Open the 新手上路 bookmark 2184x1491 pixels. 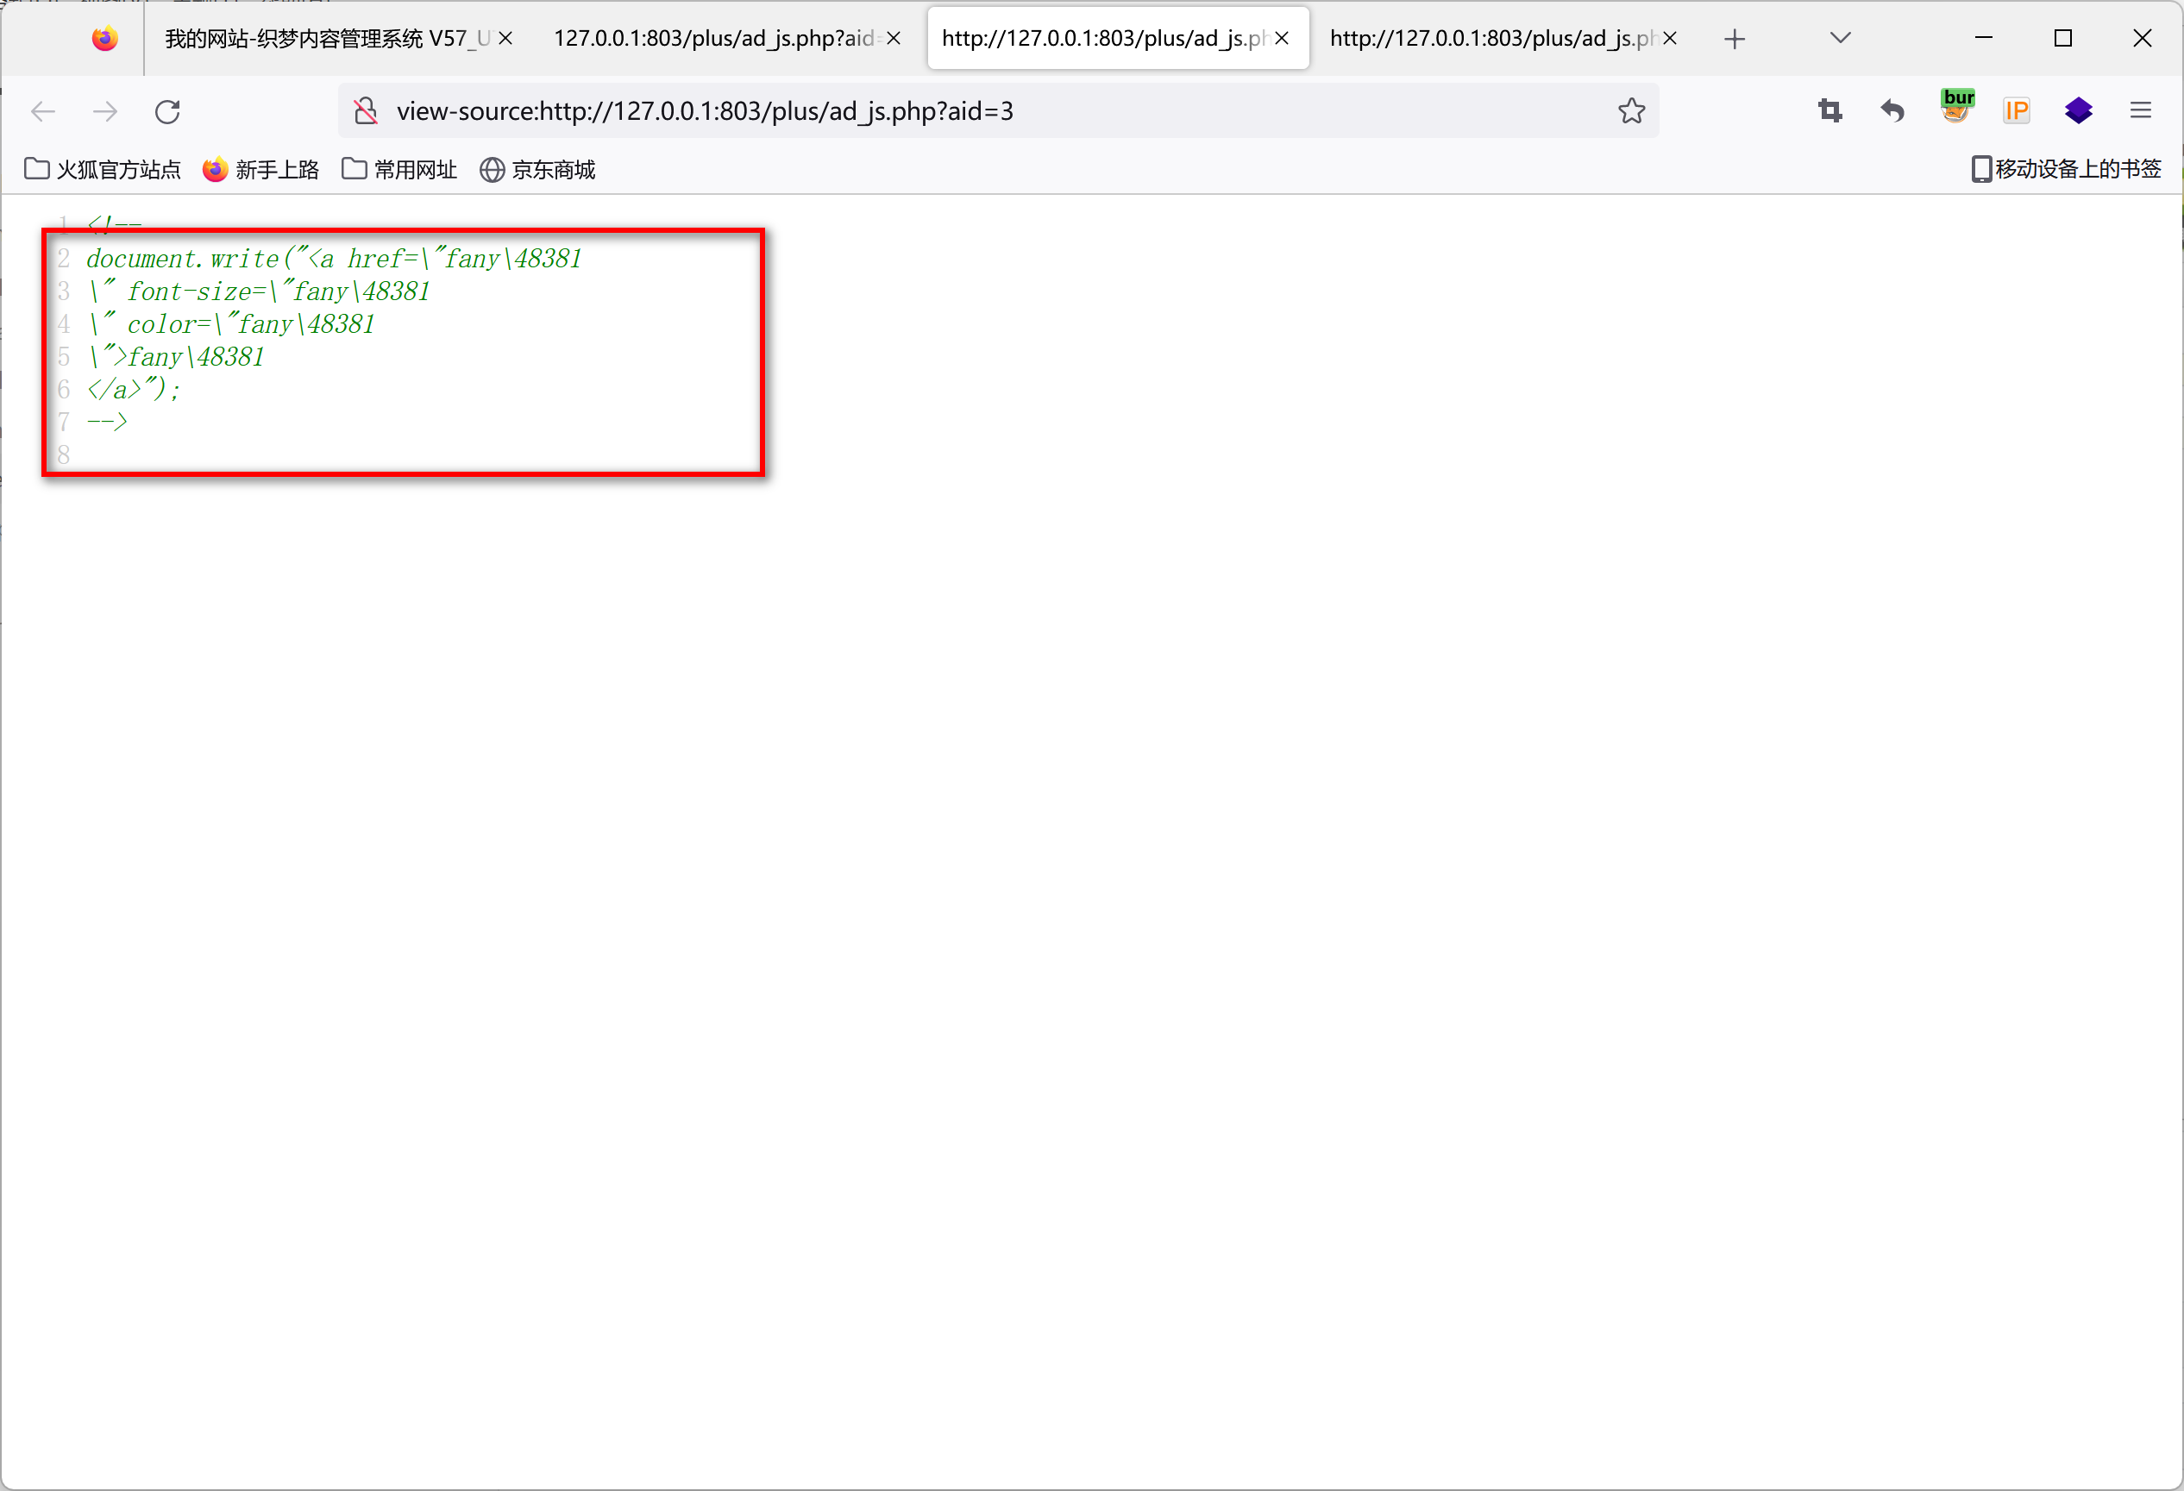(x=261, y=169)
